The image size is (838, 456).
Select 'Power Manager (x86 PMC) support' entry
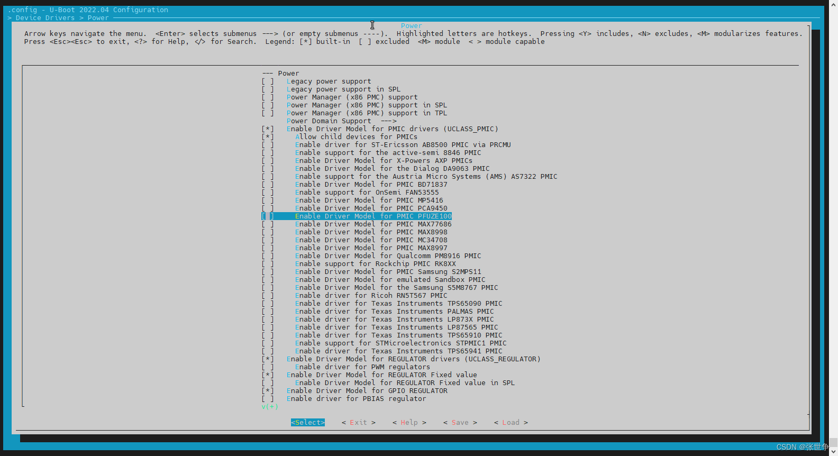(352, 97)
